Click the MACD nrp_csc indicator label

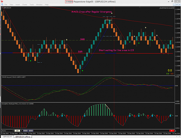pos(14,77)
